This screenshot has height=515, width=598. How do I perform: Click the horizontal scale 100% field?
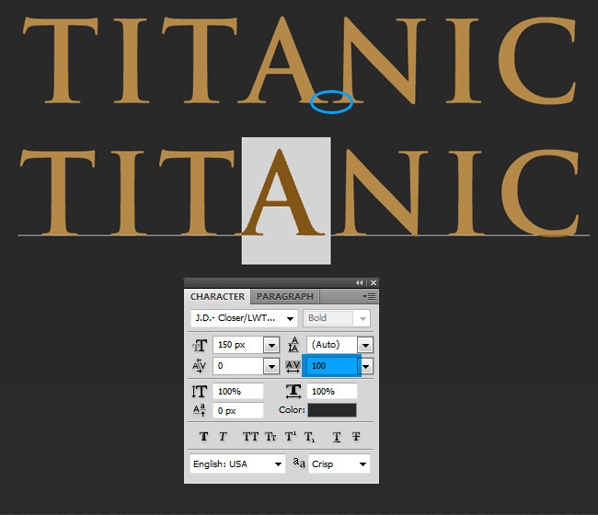(332, 392)
